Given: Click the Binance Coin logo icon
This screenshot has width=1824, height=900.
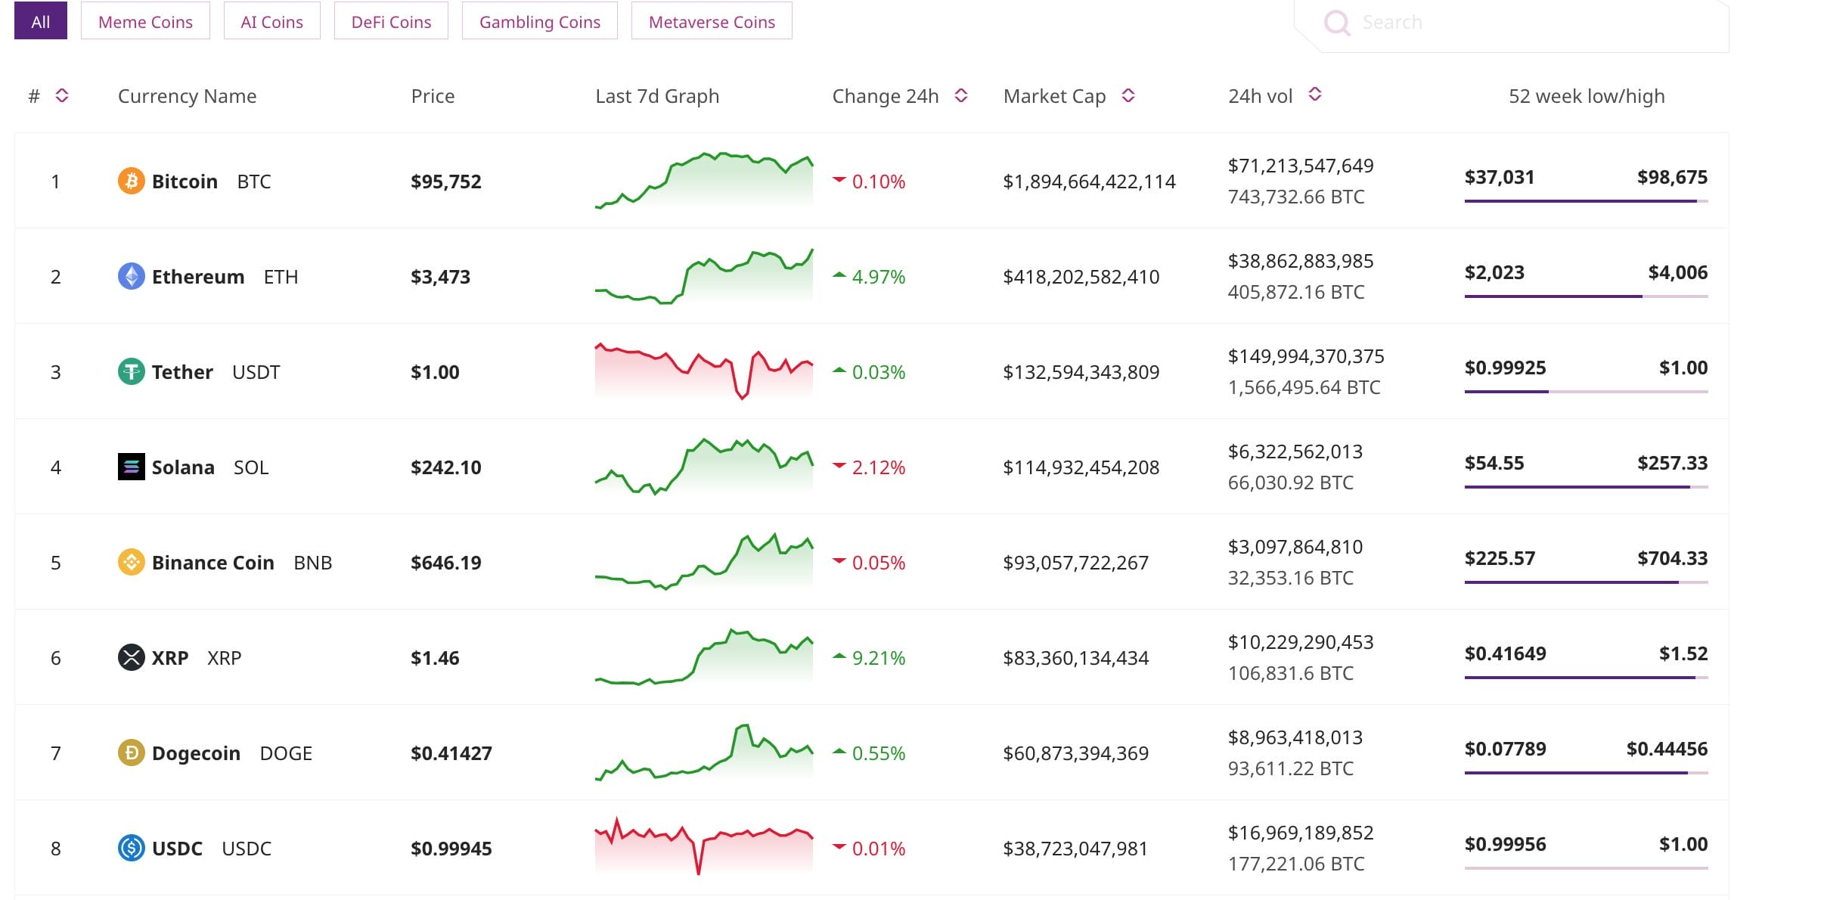Looking at the screenshot, I should [x=131, y=562].
